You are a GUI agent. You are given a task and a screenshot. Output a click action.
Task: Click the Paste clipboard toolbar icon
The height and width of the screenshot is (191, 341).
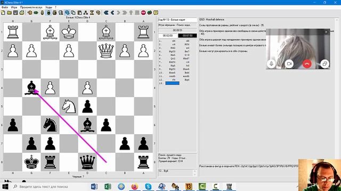79,13
